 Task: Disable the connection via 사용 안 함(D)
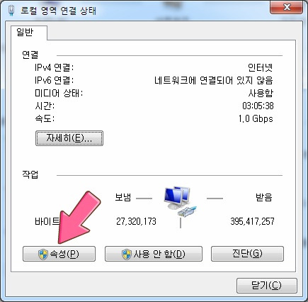pos(154,254)
